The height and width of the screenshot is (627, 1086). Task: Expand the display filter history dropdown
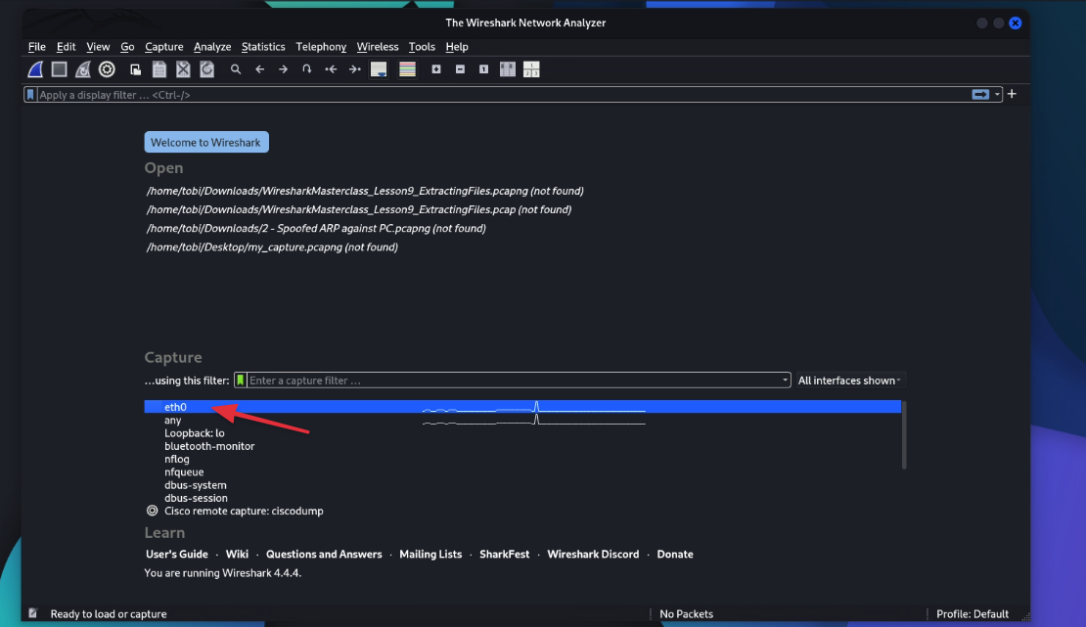(998, 95)
